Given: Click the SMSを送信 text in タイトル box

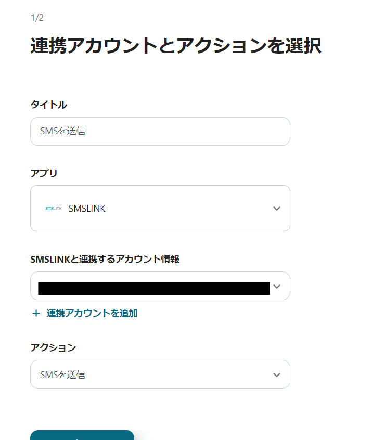Looking at the screenshot, I should pos(63,132).
